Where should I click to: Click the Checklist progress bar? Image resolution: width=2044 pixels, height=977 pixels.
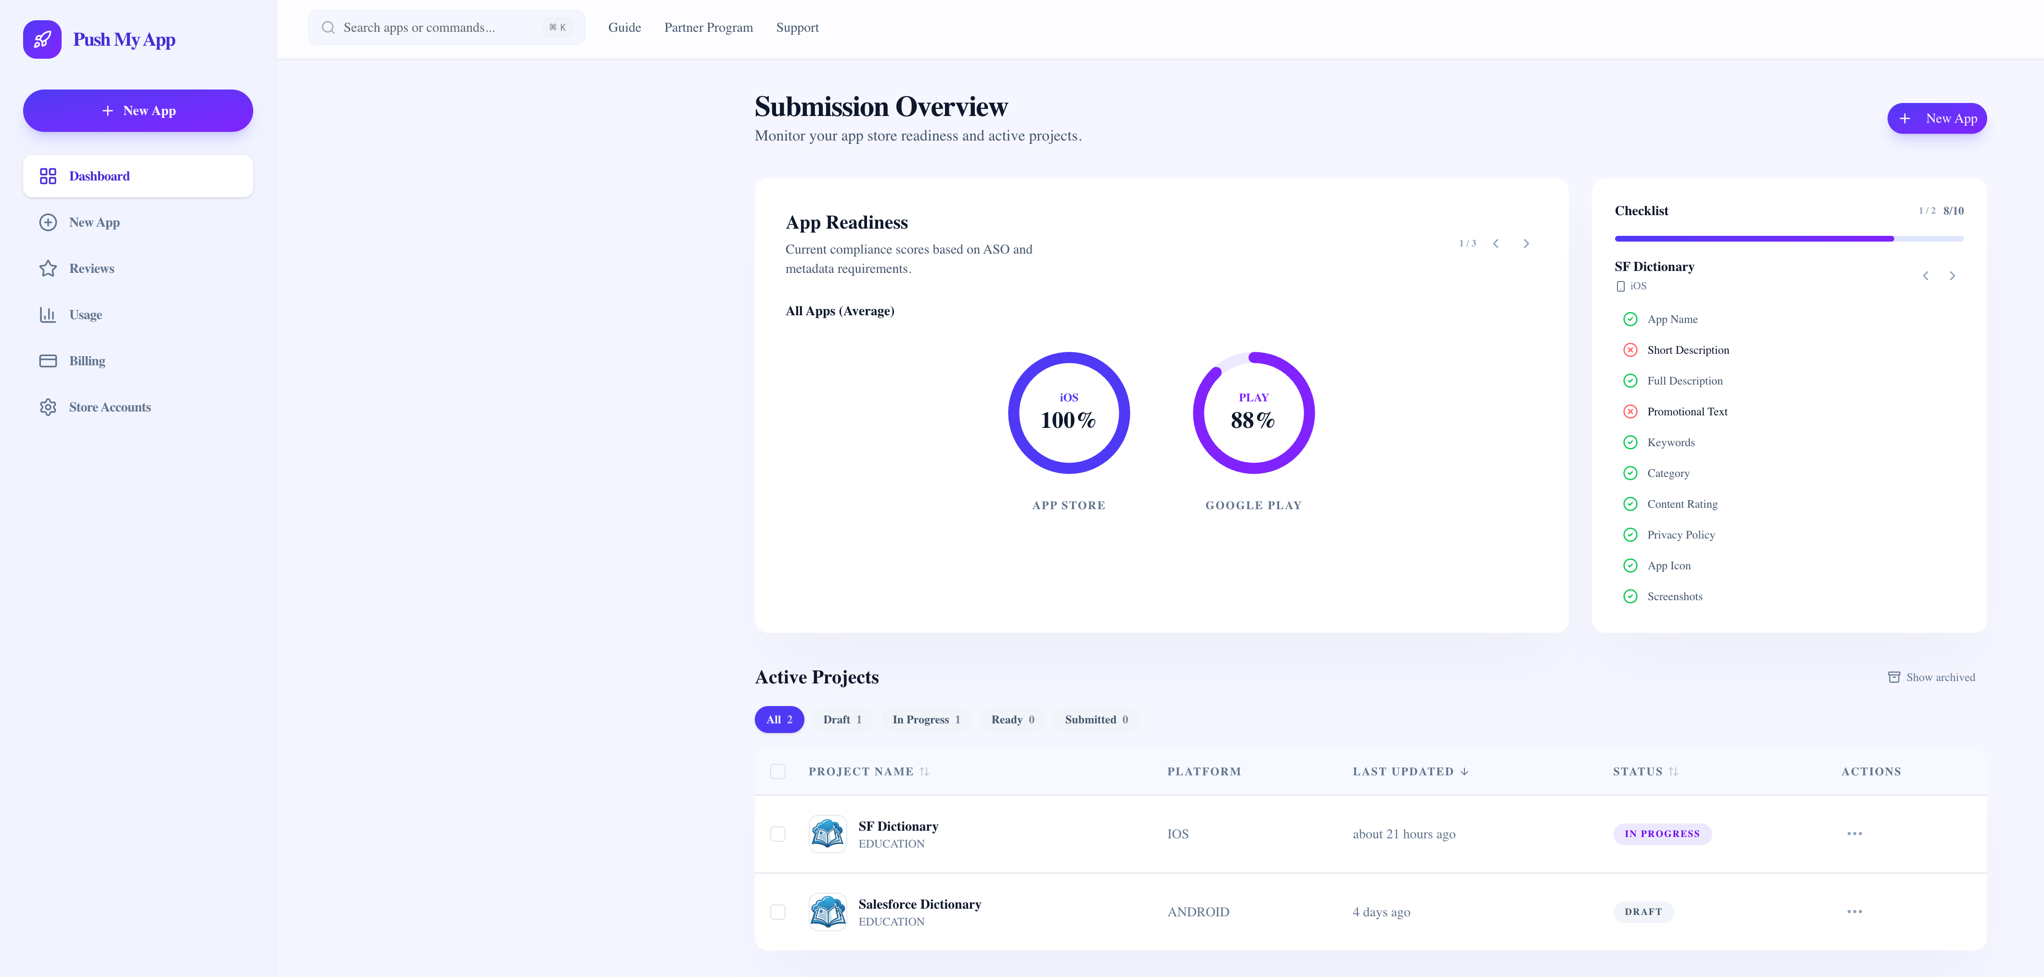tap(1788, 239)
